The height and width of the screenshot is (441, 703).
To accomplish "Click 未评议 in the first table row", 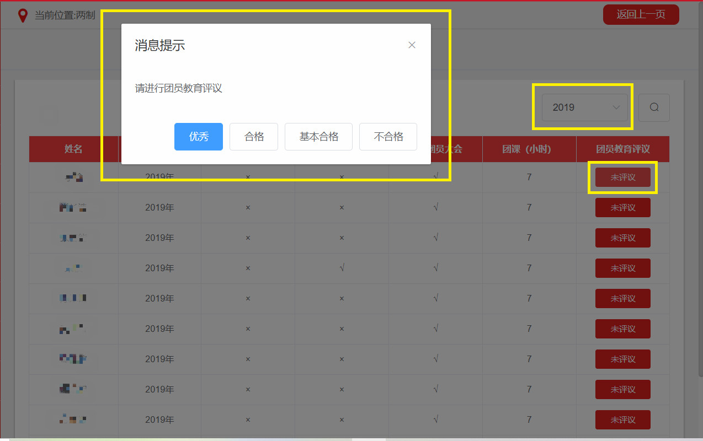I will [622, 178].
